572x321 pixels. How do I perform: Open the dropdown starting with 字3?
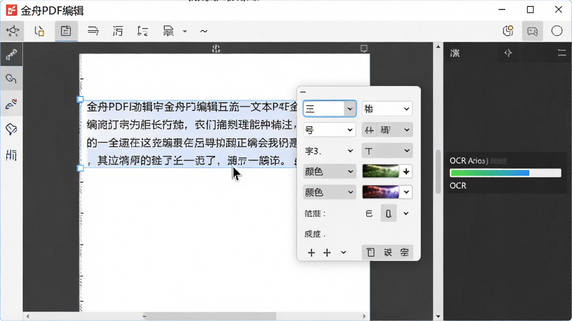[329, 150]
